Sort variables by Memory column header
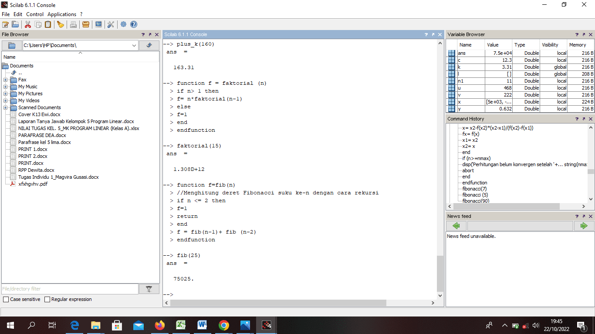Screen dimensions: 595x334 pos(581,45)
